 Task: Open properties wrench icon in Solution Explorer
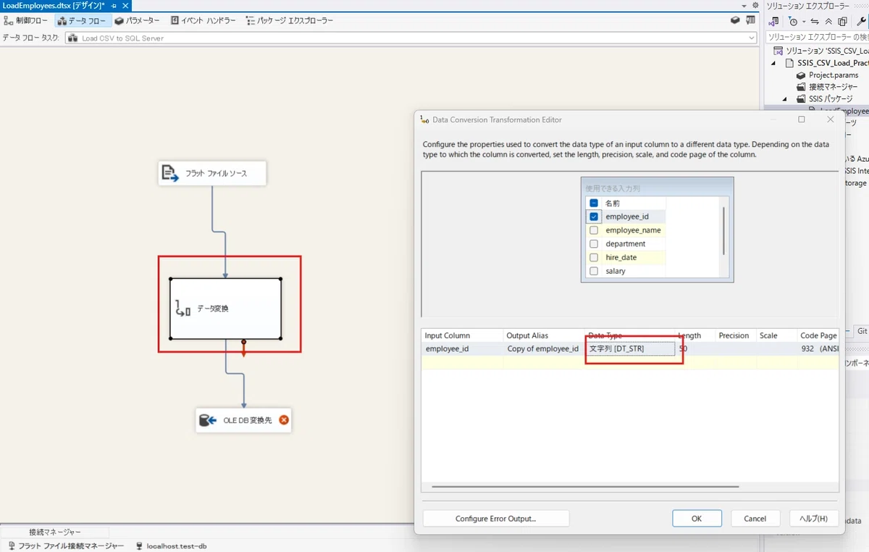(861, 22)
